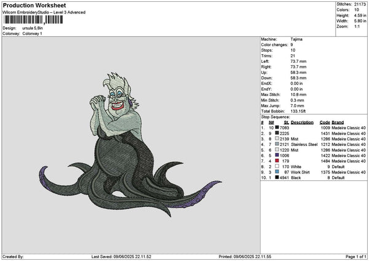The image size is (369, 261).
Task: Select the Black swatch in stop 10
Action: [277, 177]
